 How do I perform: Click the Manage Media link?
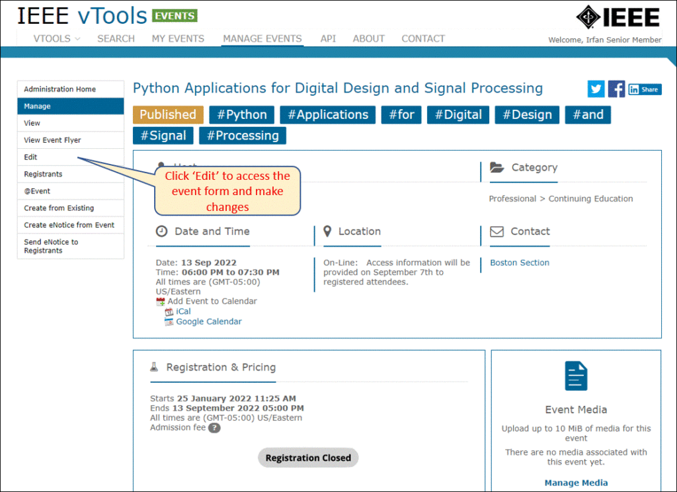coord(576,483)
